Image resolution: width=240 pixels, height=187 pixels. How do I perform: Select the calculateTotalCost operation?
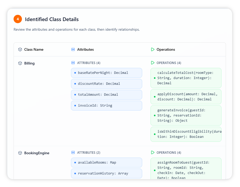[186, 78]
